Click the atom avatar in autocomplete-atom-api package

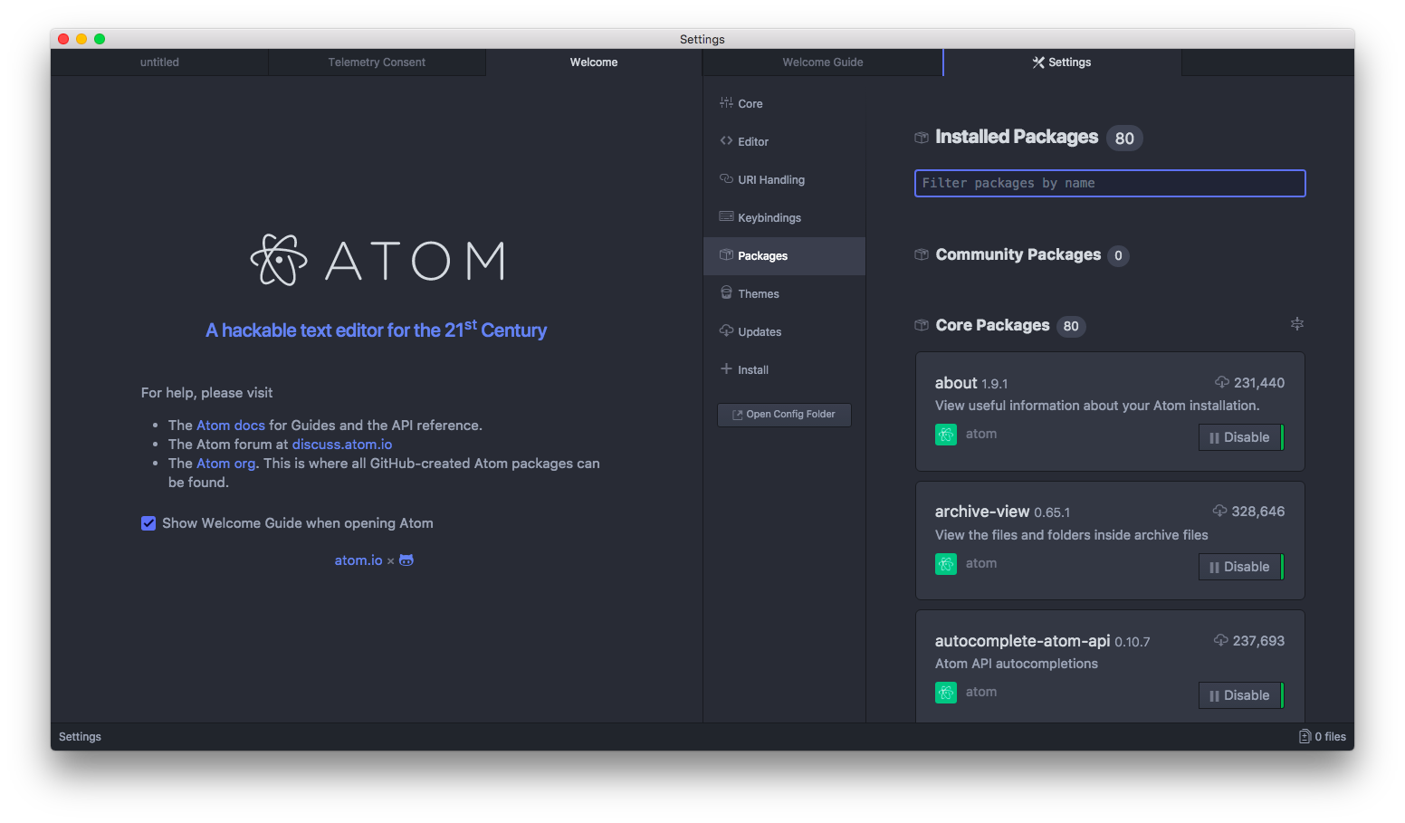[x=946, y=693]
